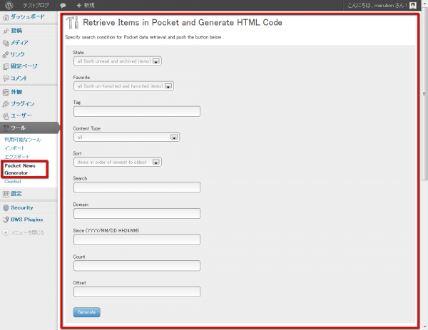
Task: Select Pocket News Generator submenu item
Action: (20, 170)
